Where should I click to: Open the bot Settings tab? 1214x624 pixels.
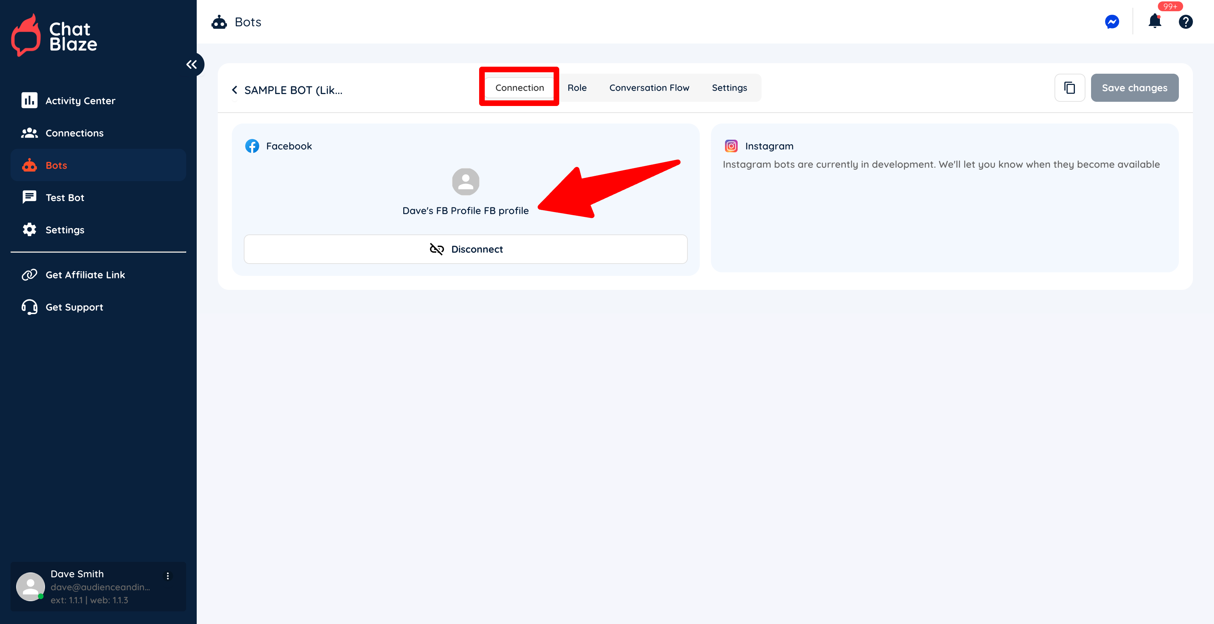pyautogui.click(x=729, y=88)
